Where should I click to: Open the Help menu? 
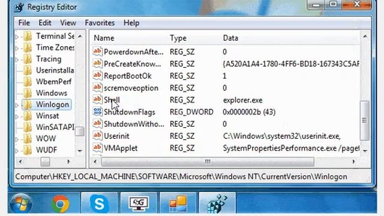pos(131,23)
